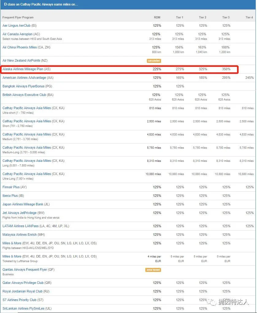Click the Bangkok Airways FlyerBonus link

[24, 86]
